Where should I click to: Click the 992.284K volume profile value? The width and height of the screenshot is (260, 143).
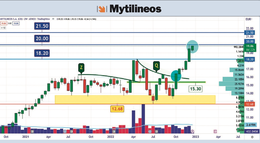pos(239,47)
